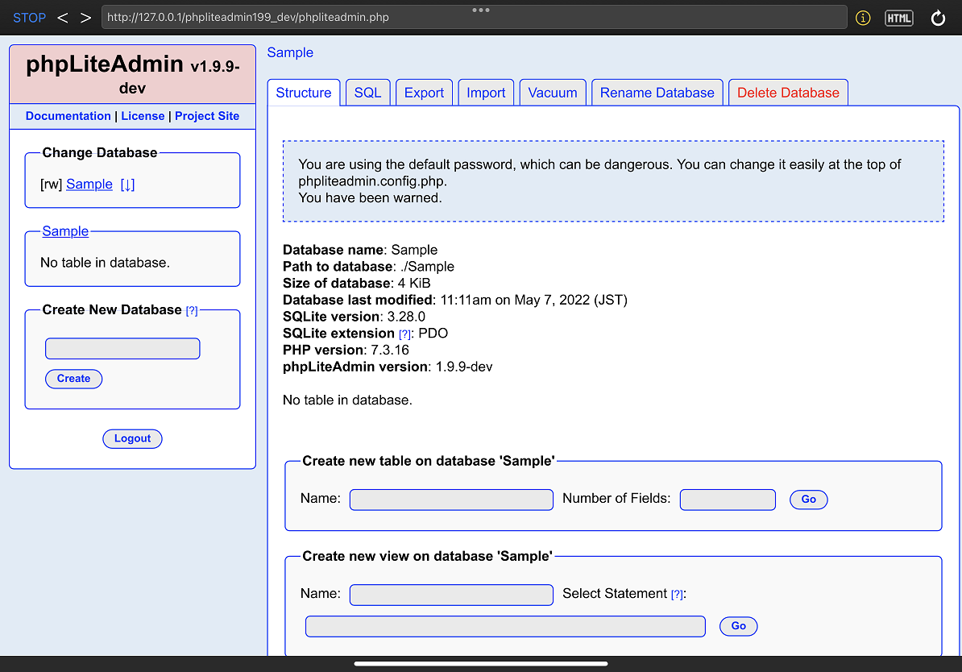
Task: Tap the STOP button in the browser bar
Action: click(x=30, y=18)
